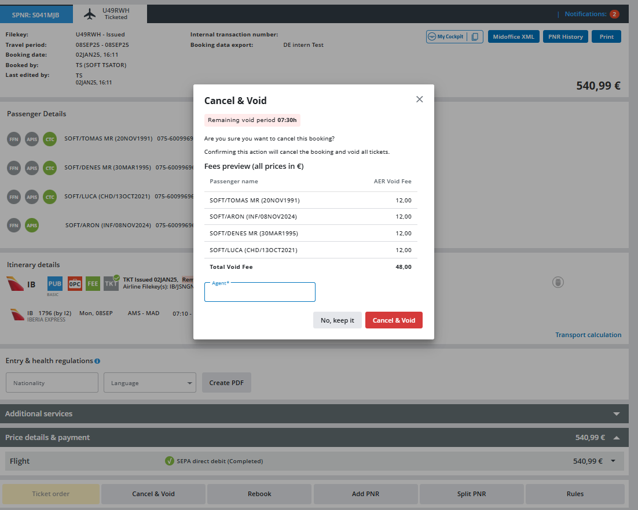Confirm with the red Cancel & Void button
Viewport: 638px width, 510px height.
click(x=394, y=320)
